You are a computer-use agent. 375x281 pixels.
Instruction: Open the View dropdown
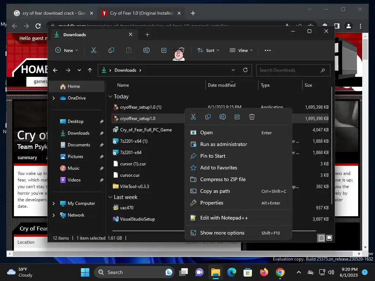pos(241,50)
